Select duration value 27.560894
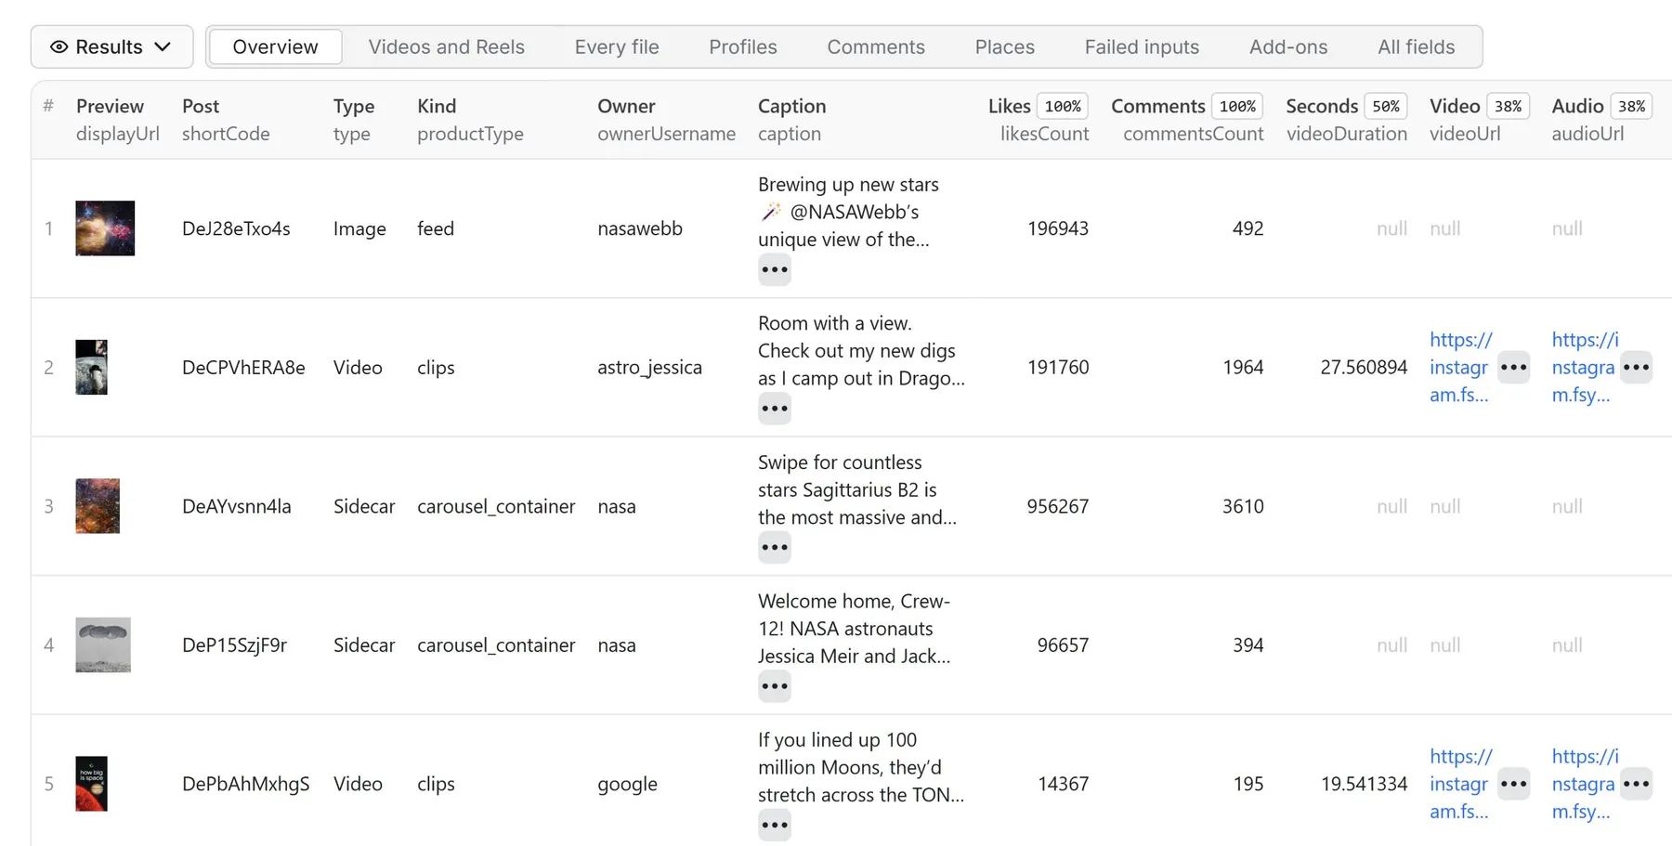Image resolution: width=1672 pixels, height=846 pixels. coord(1364,367)
